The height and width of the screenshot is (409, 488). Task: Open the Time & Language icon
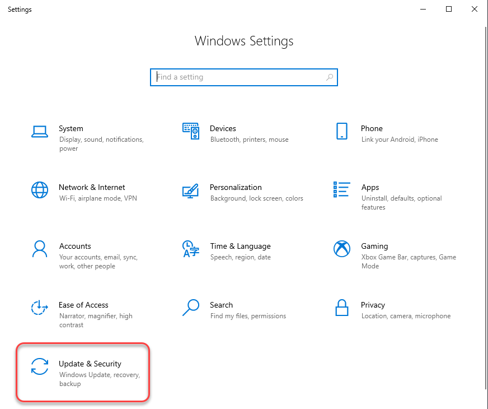coord(191,249)
